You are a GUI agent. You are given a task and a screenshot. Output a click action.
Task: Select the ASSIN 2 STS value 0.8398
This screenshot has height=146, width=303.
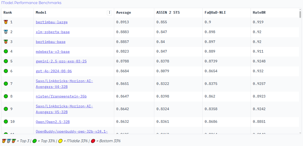coord(163,96)
